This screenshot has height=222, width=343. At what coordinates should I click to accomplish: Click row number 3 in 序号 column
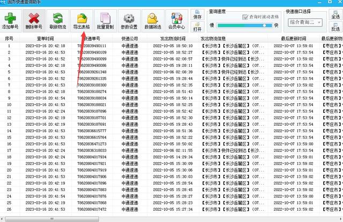[9, 59]
